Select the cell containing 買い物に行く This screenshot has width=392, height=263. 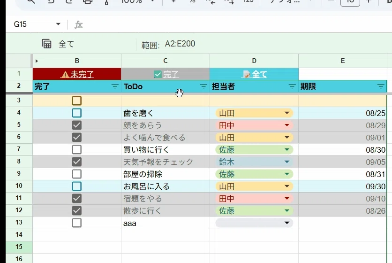tap(166, 149)
